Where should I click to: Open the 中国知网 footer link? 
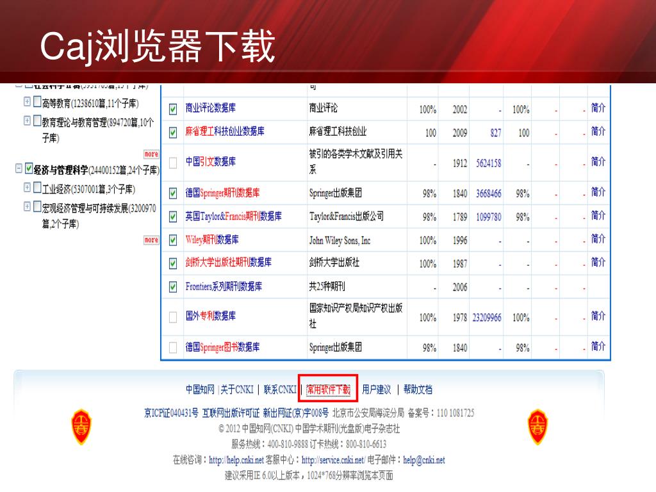[x=200, y=389]
